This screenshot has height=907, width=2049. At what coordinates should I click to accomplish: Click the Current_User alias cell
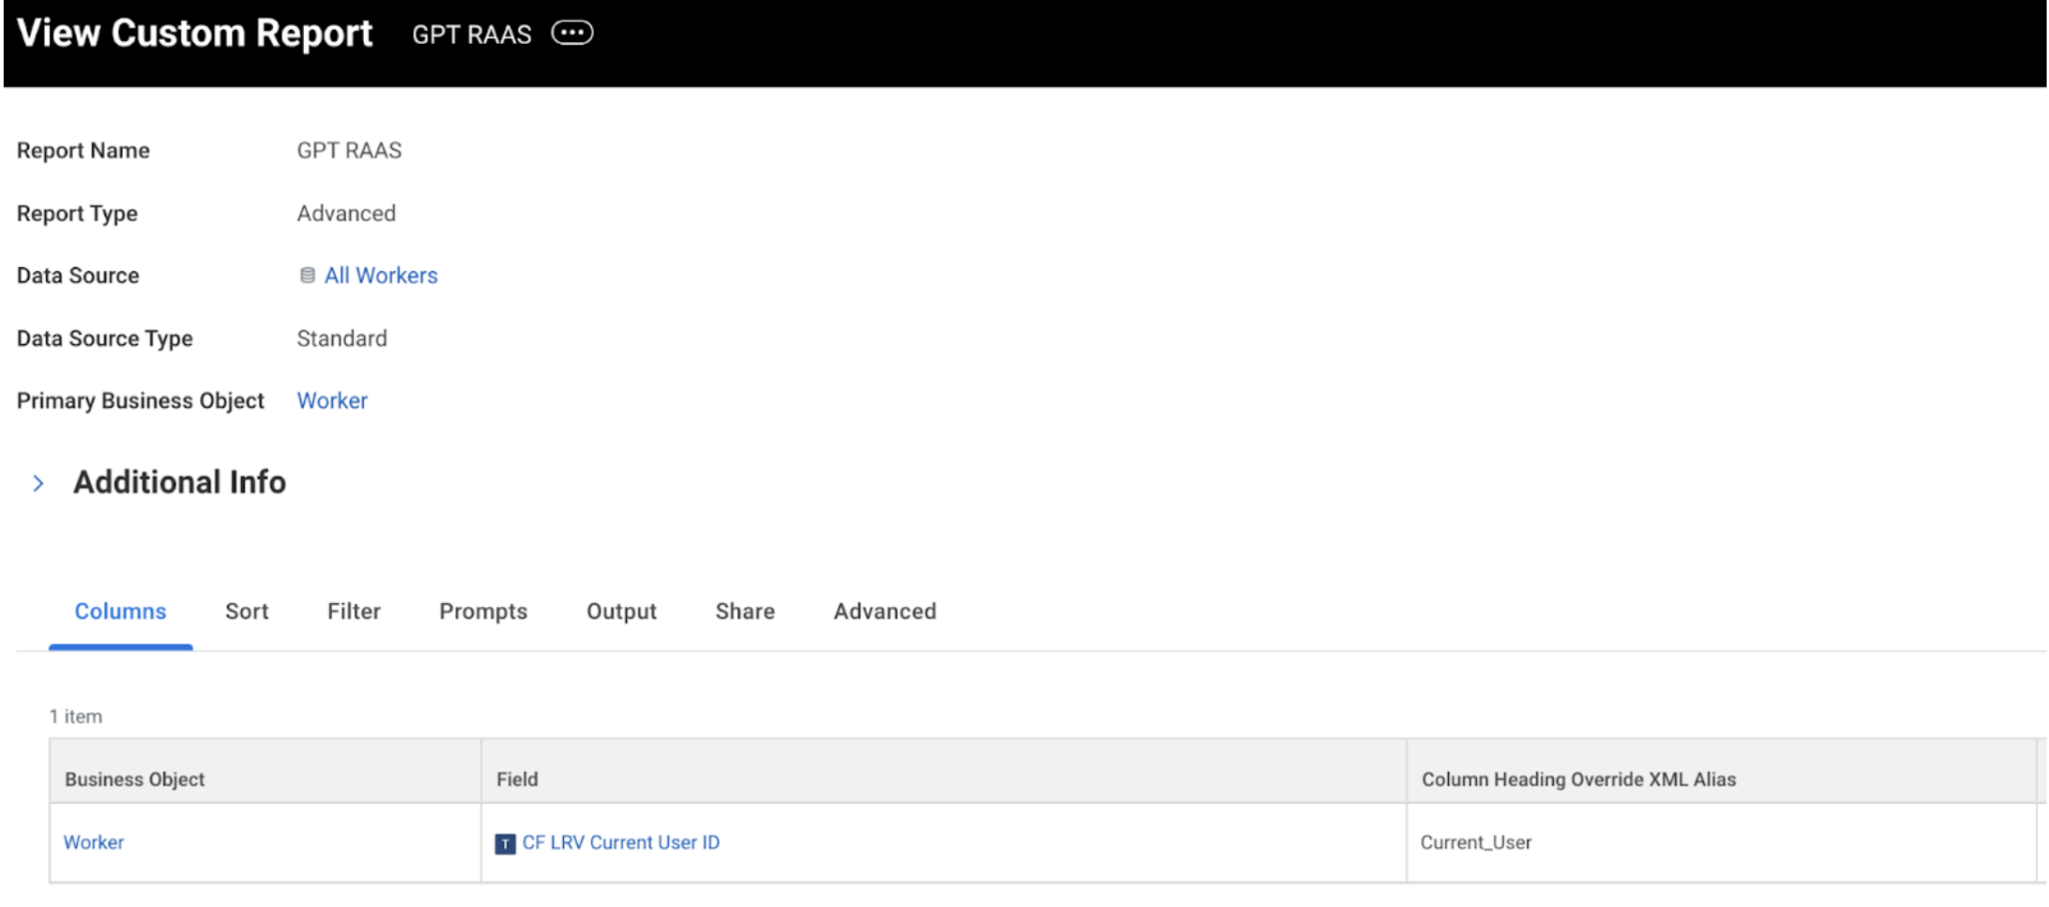tap(1476, 842)
